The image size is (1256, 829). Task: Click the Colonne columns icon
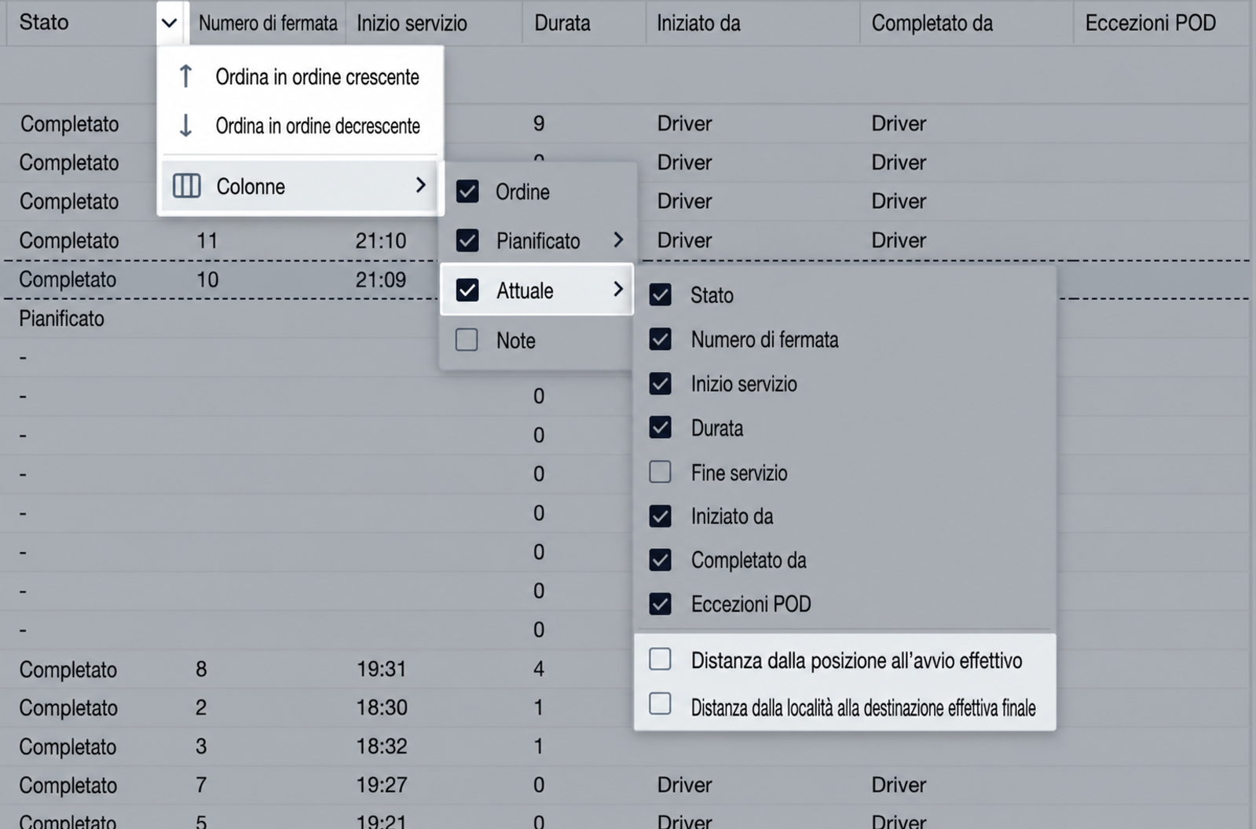coord(186,186)
